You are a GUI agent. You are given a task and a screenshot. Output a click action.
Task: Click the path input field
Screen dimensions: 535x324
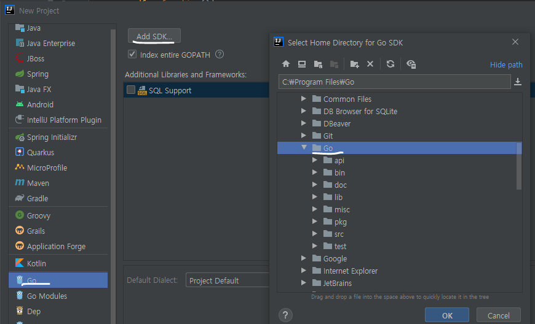coord(394,82)
